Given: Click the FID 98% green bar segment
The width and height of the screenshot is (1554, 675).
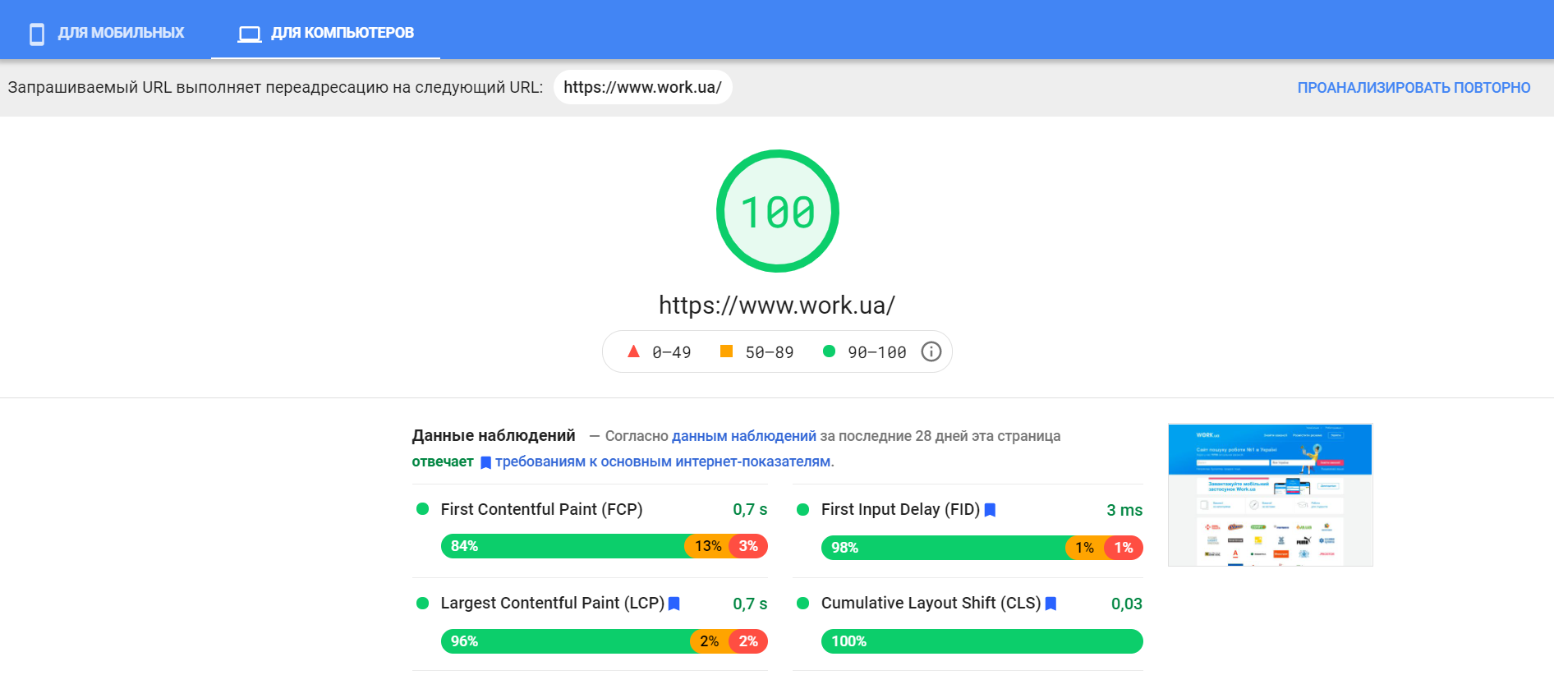Looking at the screenshot, I should pos(943,548).
